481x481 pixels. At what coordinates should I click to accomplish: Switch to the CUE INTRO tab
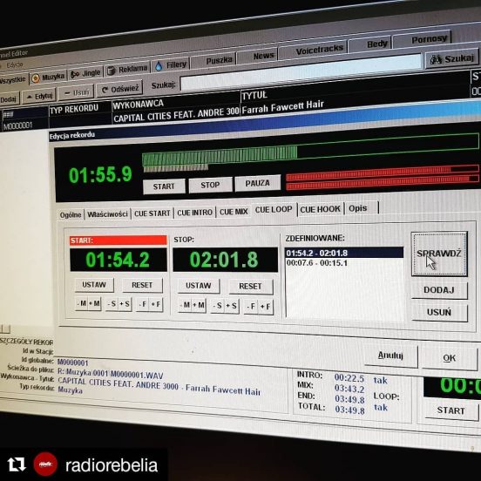(195, 213)
